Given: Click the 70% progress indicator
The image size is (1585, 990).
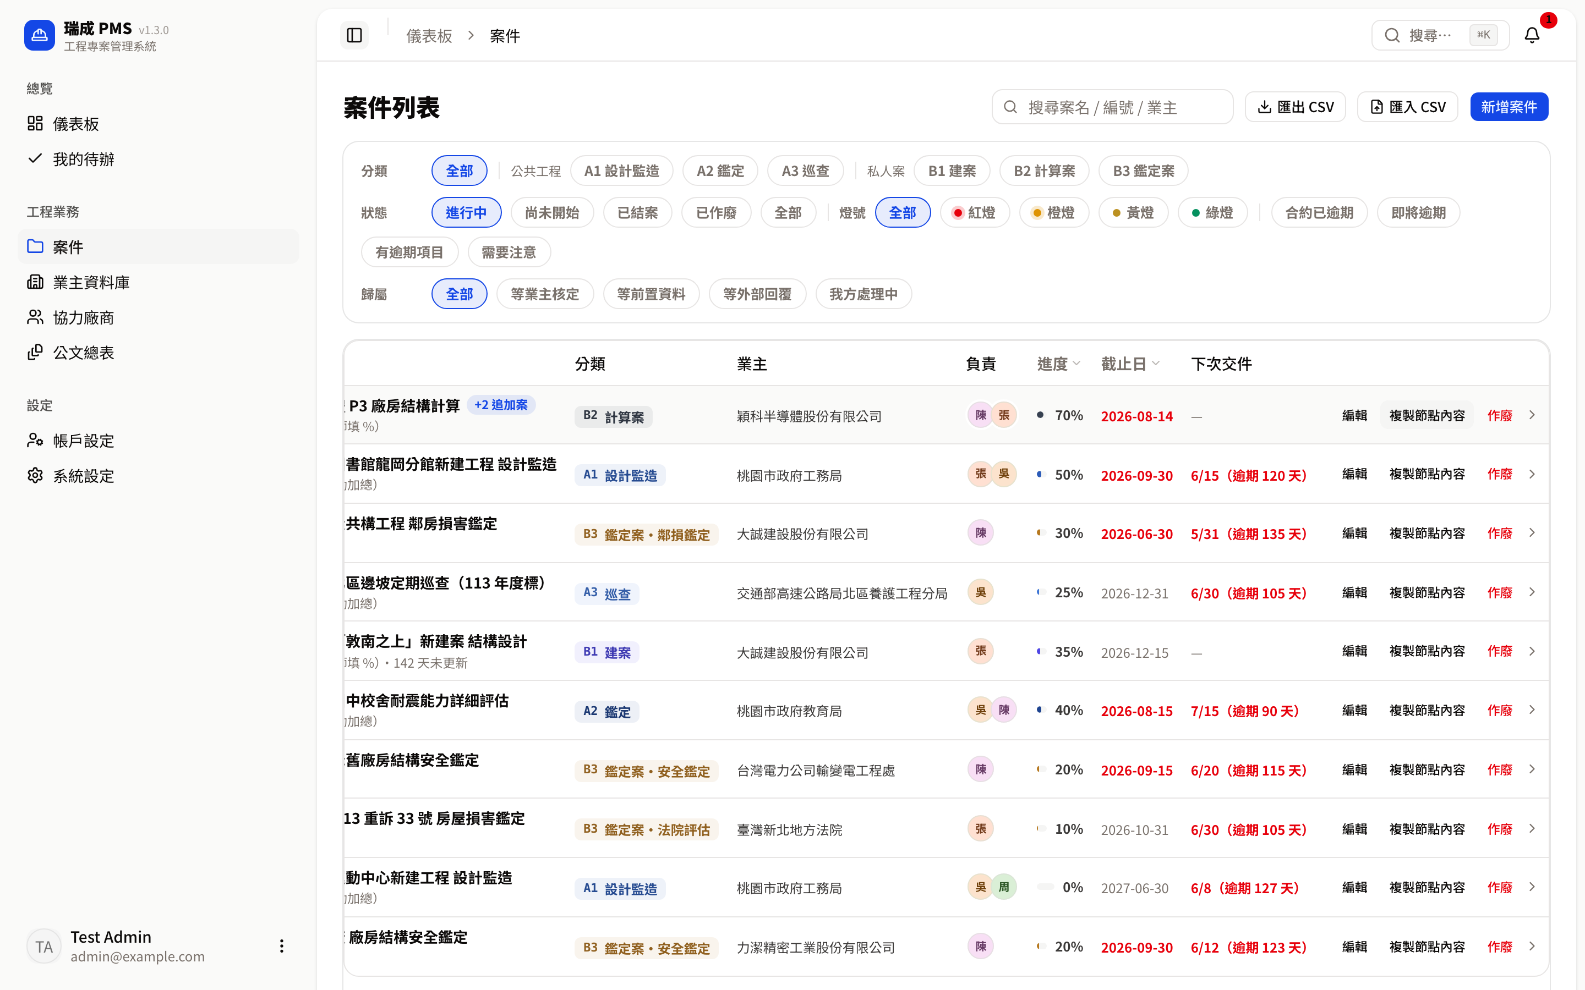Looking at the screenshot, I should point(1060,415).
